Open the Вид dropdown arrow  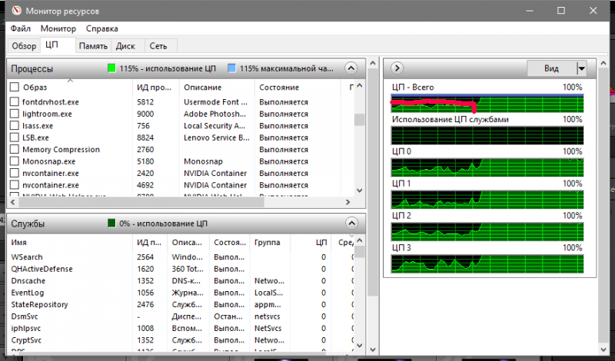581,68
